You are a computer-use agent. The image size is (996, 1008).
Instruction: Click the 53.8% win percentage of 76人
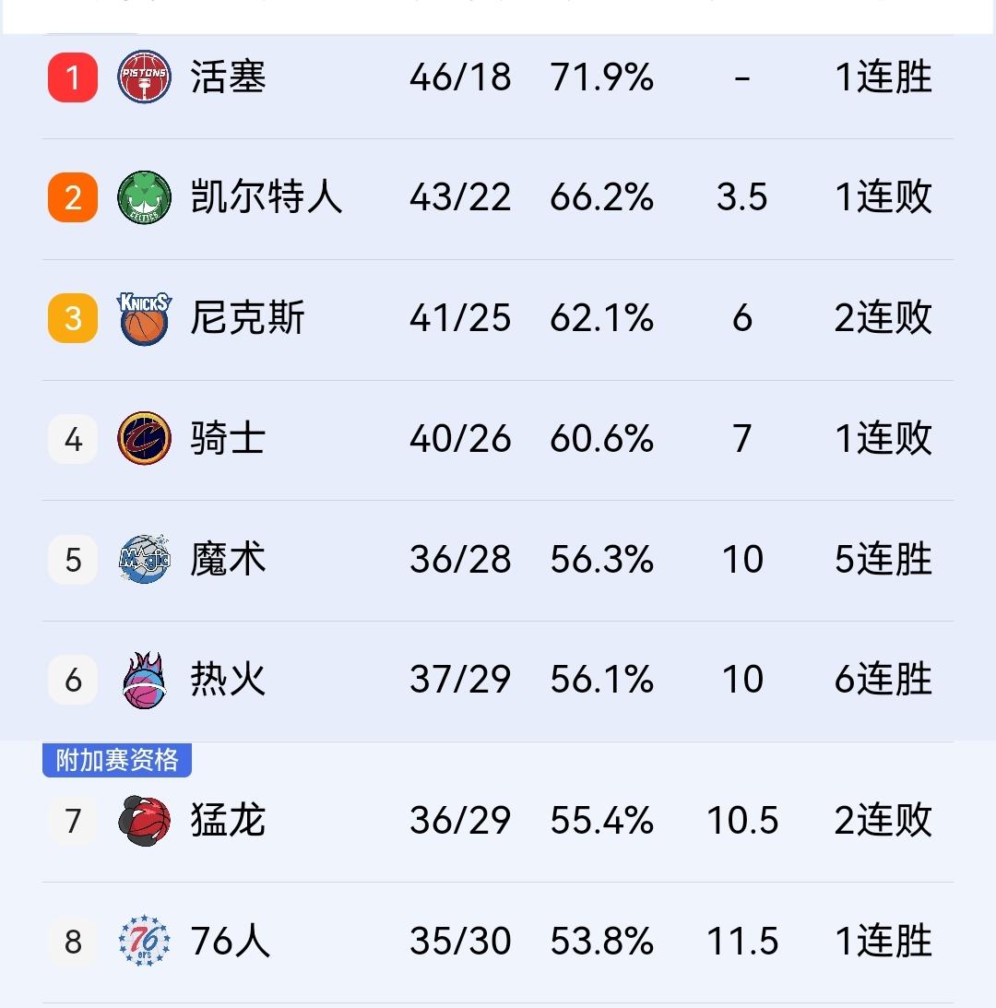pyautogui.click(x=604, y=940)
